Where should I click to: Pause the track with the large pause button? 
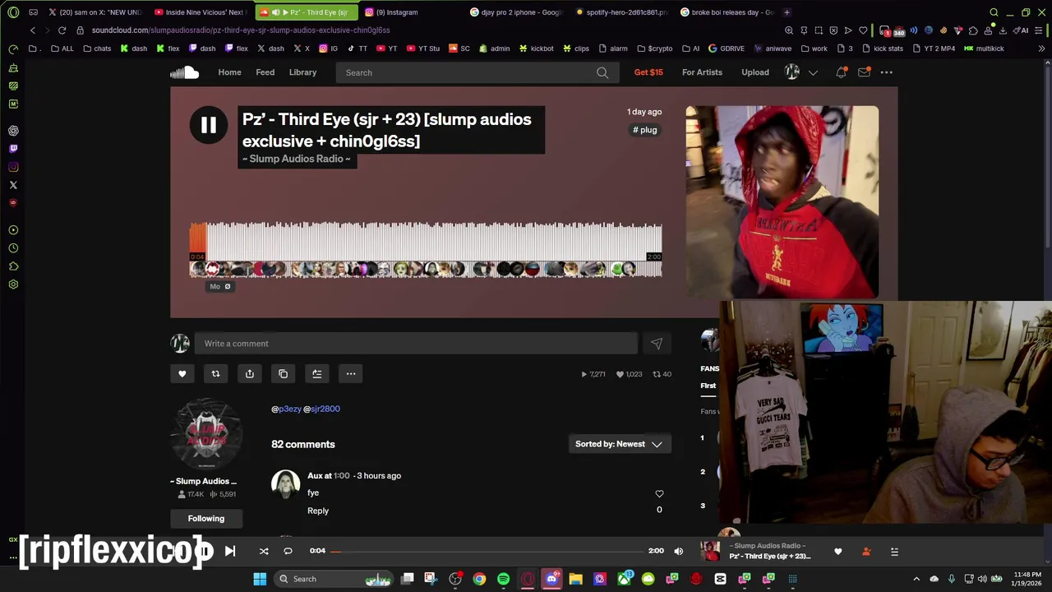(x=209, y=125)
